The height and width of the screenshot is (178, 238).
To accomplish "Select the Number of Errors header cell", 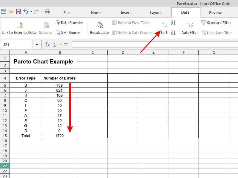I will point(59,78).
